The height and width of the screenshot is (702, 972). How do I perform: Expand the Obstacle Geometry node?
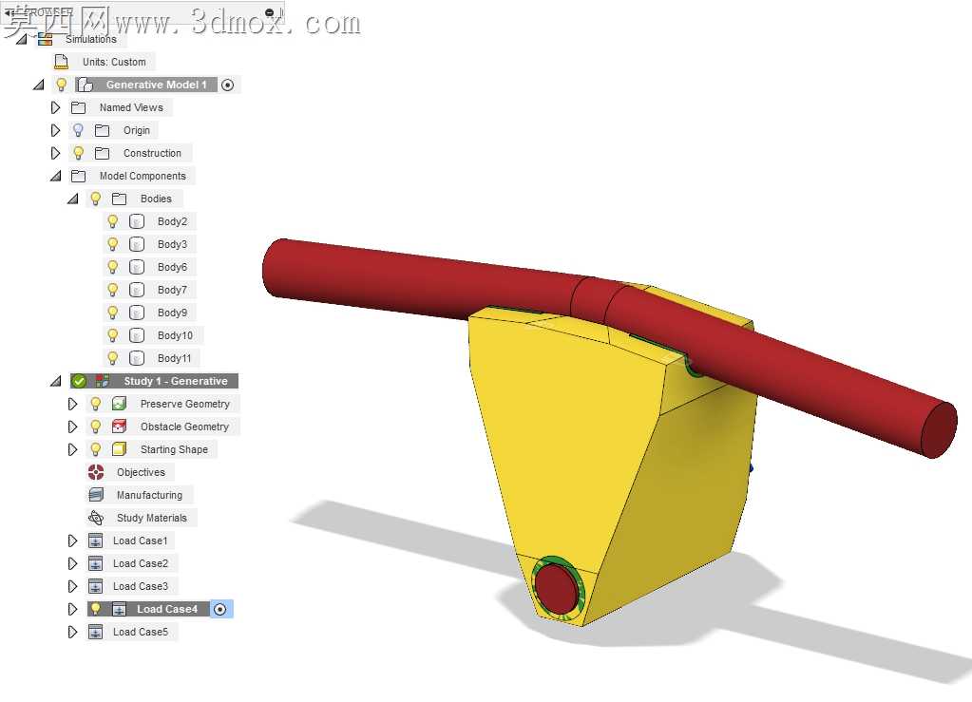pyautogui.click(x=72, y=427)
